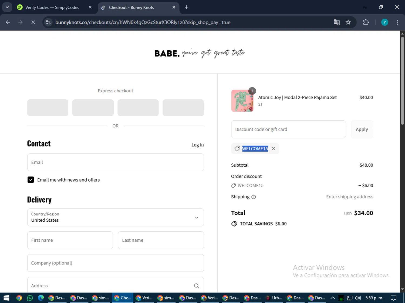Click the Apply discount button
Viewport: 405px width, 303px height.
pos(362,129)
